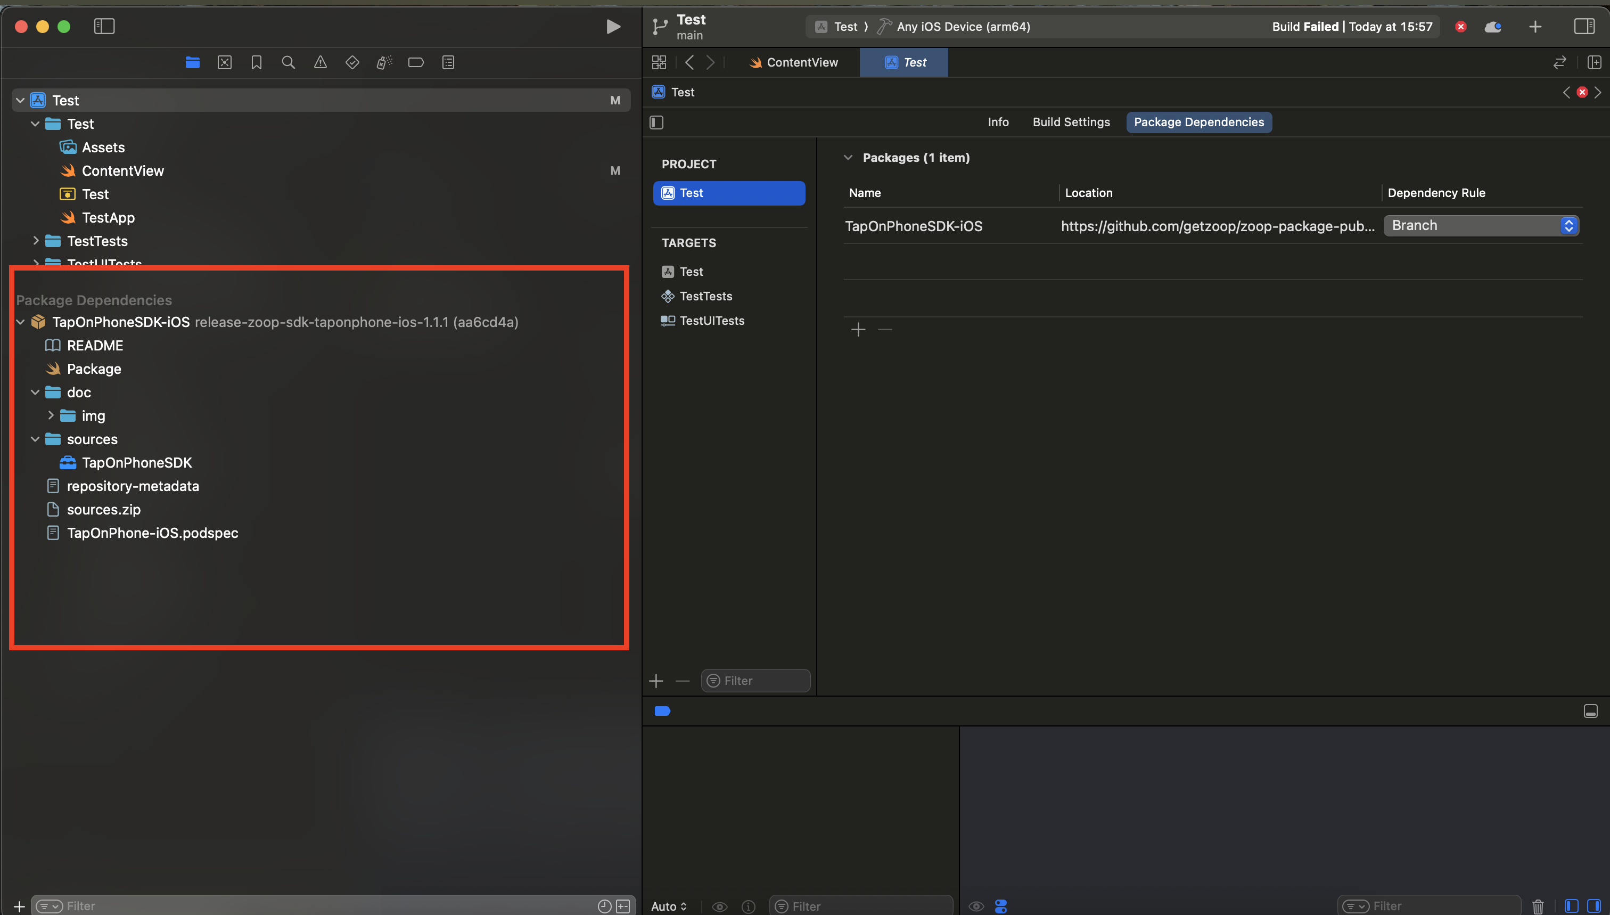Collapse the Test project root in navigator
Viewport: 1610px width, 915px height.
[x=20, y=101]
